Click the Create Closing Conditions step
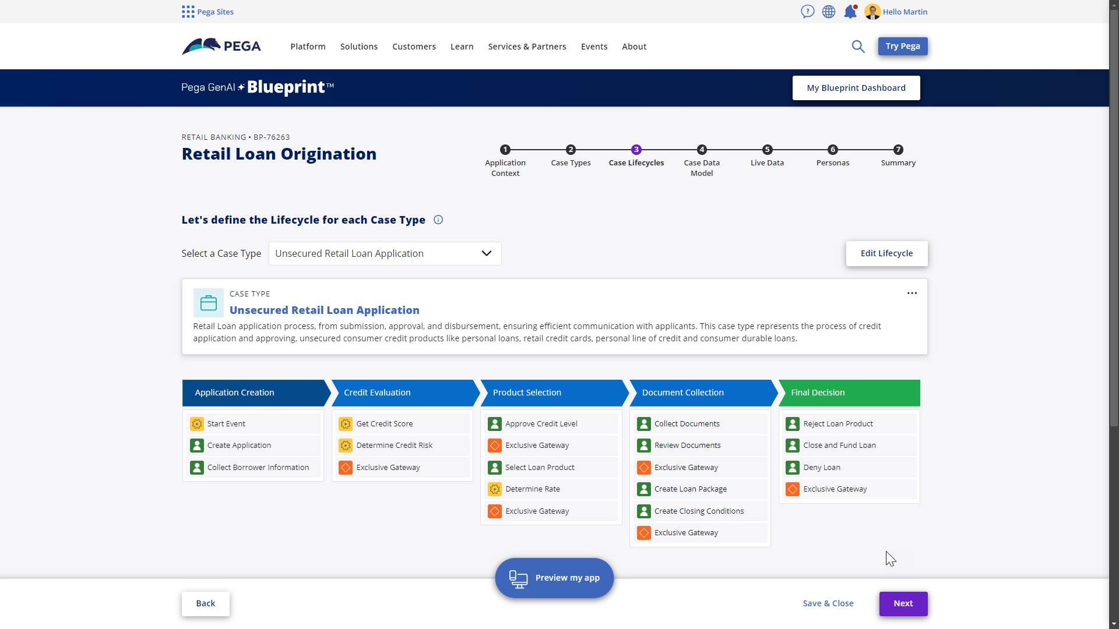Viewport: 1119px width, 629px height. point(701,511)
